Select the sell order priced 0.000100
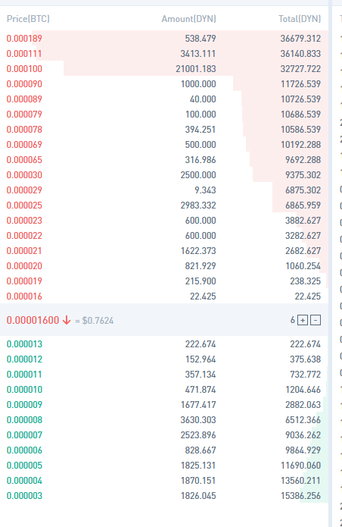The height and width of the screenshot is (527, 342). 164,68
